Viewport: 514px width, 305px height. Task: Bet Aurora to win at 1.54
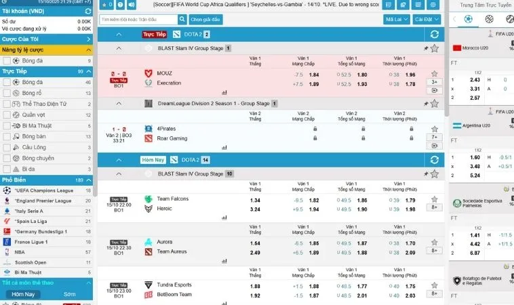255,243
